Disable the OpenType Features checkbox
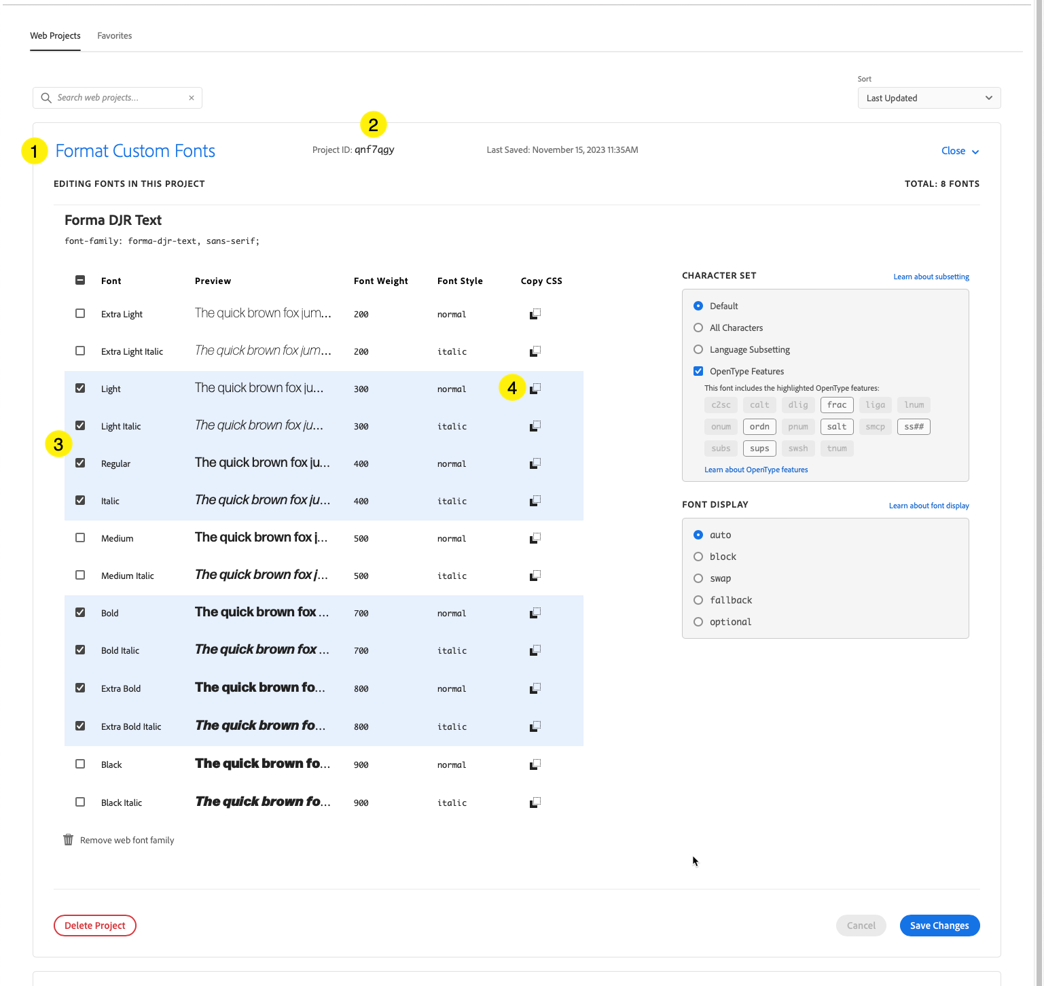This screenshot has height=986, width=1044. pyautogui.click(x=698, y=371)
